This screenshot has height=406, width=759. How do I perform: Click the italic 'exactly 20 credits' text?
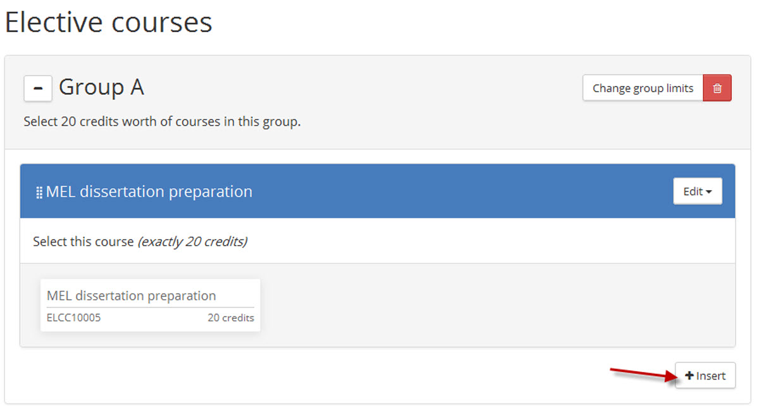[x=192, y=241]
